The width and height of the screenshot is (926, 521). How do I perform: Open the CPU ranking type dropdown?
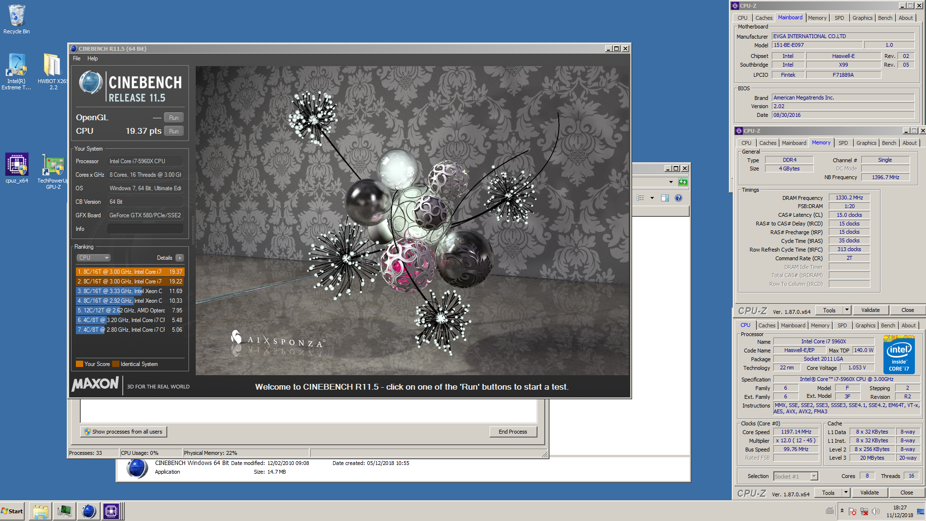pos(94,258)
